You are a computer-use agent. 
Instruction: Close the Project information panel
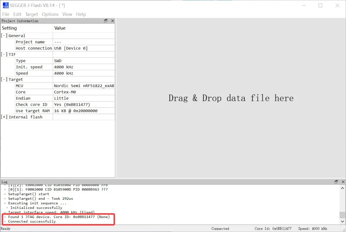[x=113, y=21]
